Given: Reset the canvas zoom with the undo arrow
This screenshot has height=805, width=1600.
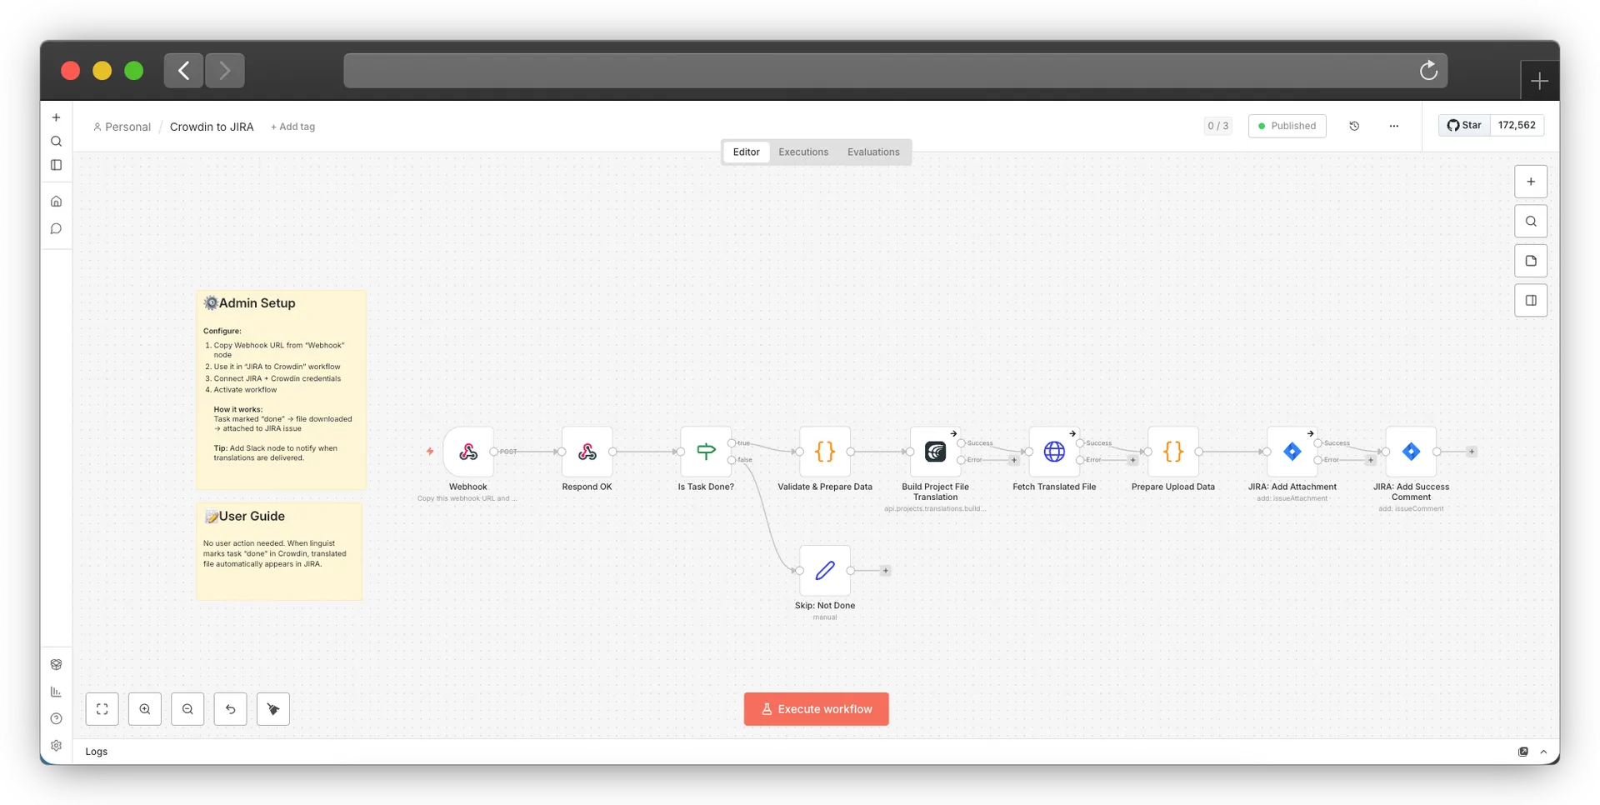Looking at the screenshot, I should pyautogui.click(x=231, y=709).
